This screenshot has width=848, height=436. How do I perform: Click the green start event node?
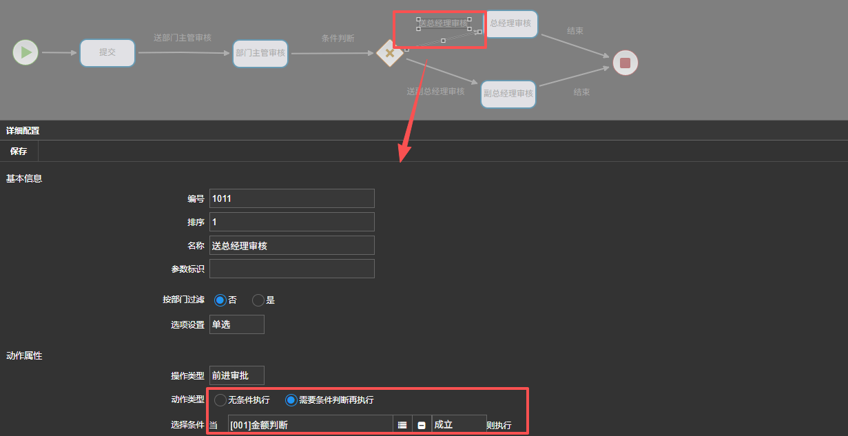25,52
